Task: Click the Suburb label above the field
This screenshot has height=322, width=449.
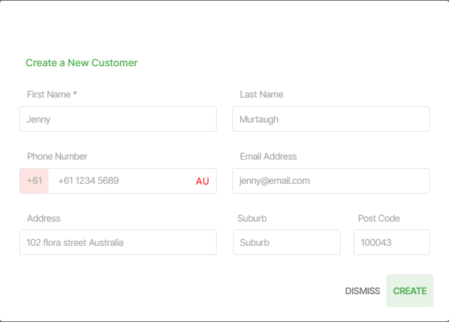Action: click(252, 219)
